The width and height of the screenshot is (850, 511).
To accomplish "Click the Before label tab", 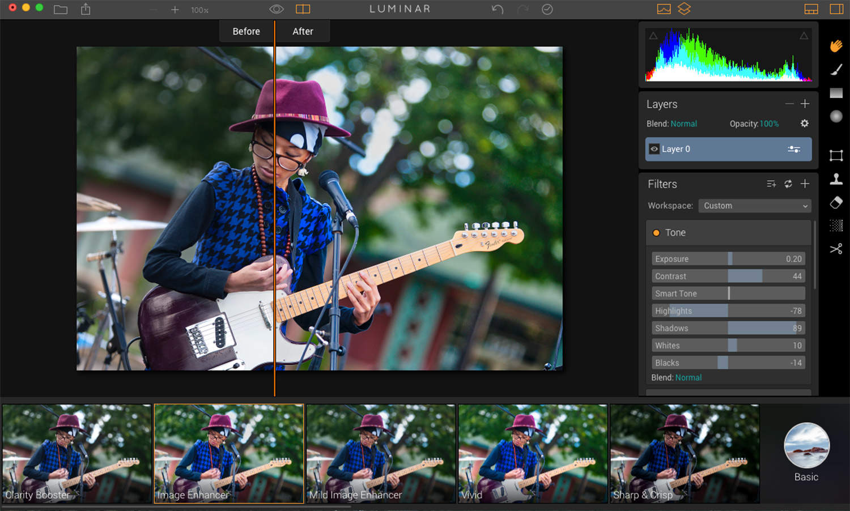I will pos(246,32).
